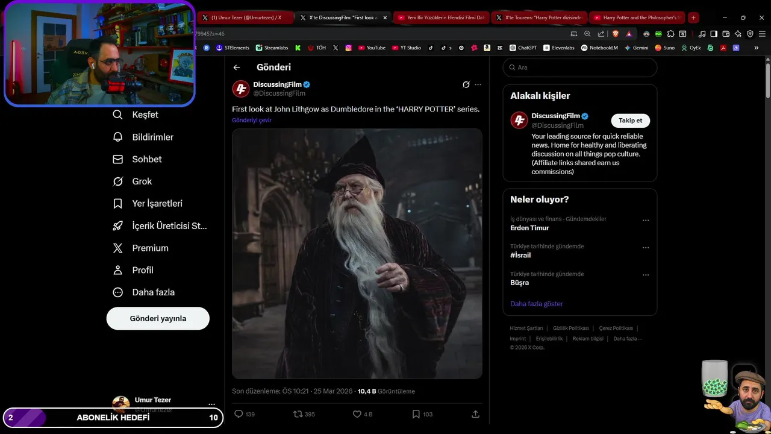
Task: Open the Gizlilik Politikası footer link
Action: [x=571, y=328]
